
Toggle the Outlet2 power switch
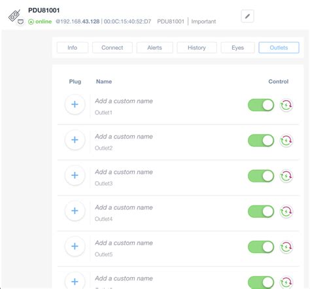pyautogui.click(x=261, y=141)
